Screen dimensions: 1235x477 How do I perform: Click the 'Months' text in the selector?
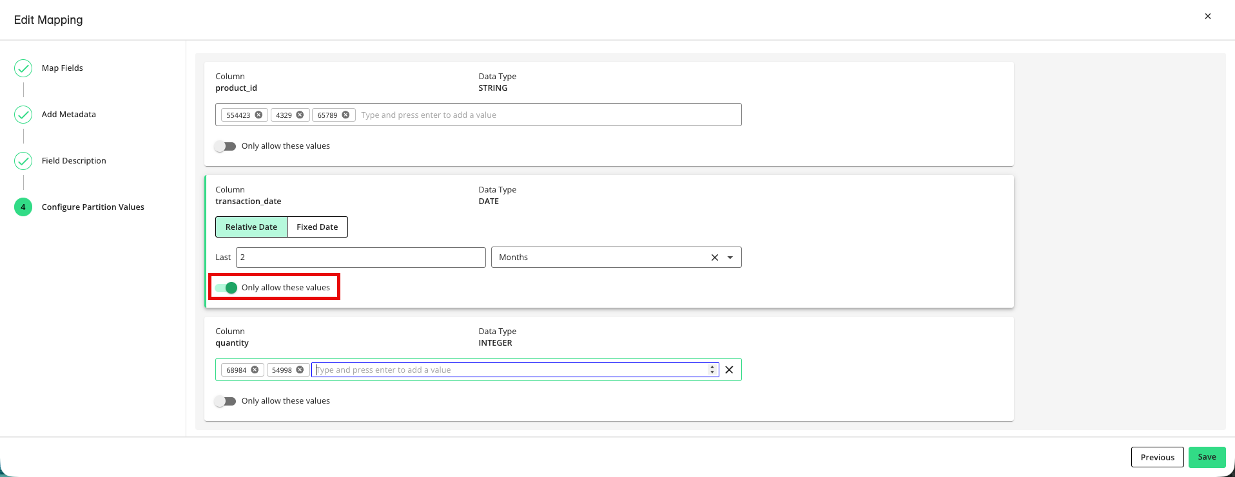point(514,257)
